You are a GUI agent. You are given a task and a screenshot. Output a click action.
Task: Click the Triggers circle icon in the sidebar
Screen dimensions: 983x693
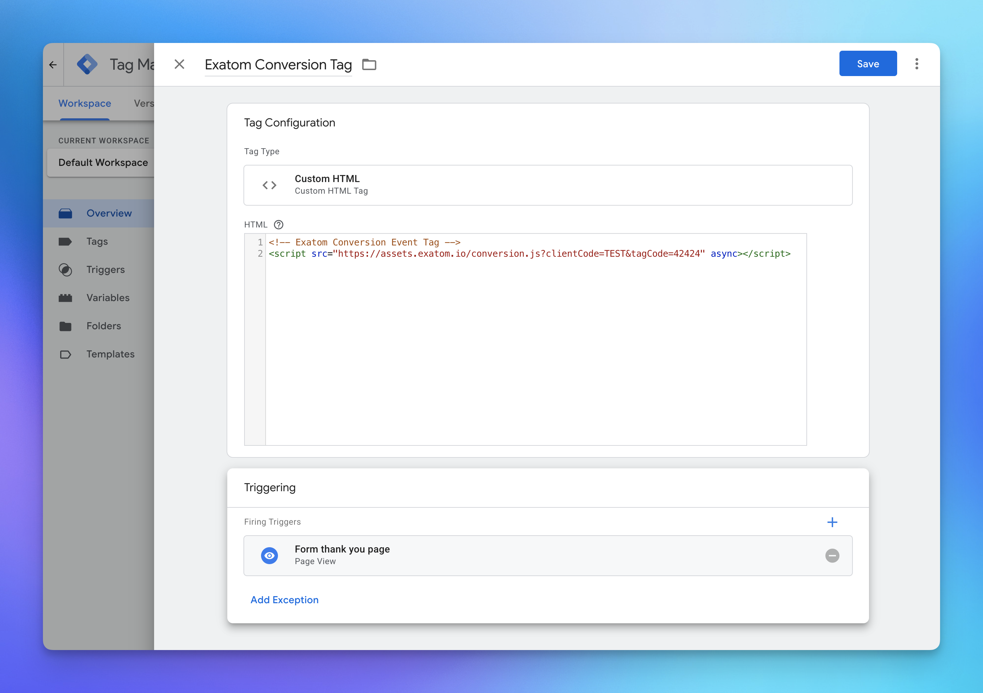pyautogui.click(x=65, y=270)
